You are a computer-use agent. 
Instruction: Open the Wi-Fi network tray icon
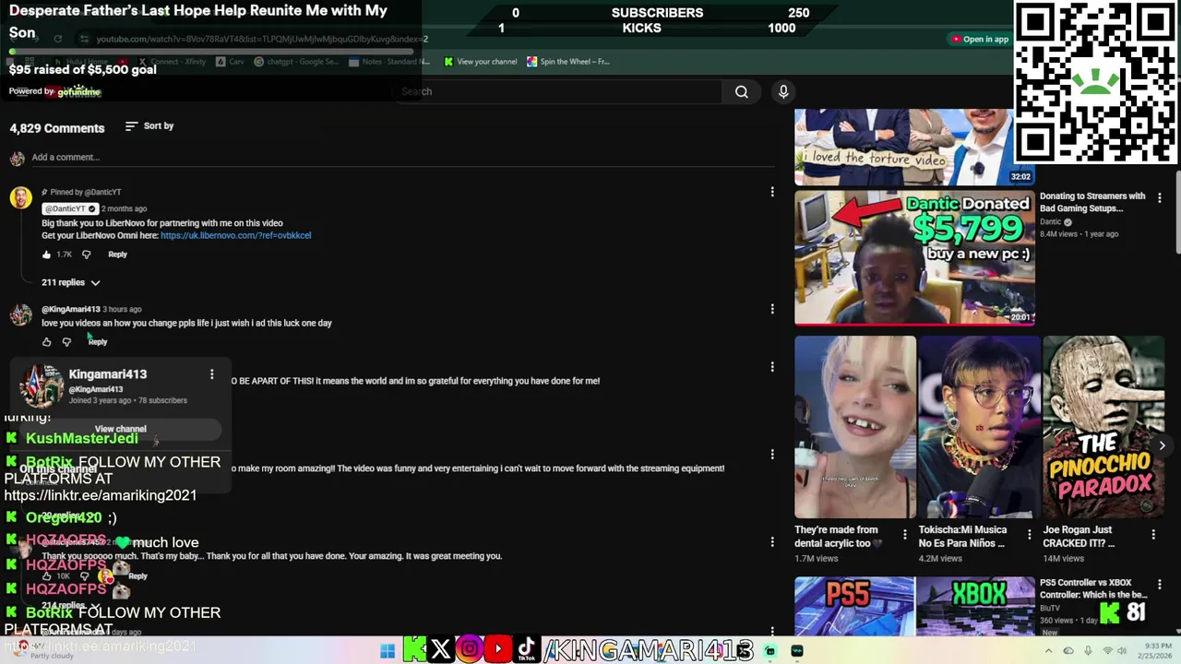[1107, 651]
